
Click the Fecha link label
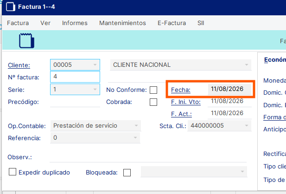(x=181, y=90)
